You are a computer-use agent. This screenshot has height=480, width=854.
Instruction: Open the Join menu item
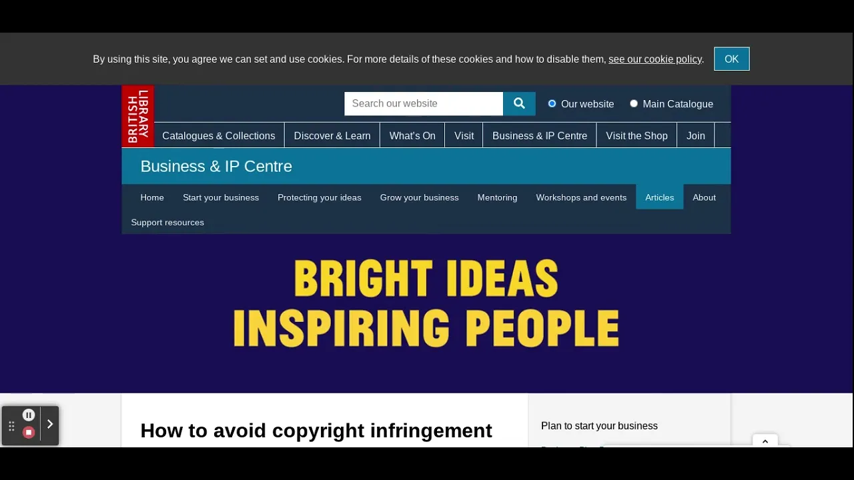pyautogui.click(x=696, y=135)
